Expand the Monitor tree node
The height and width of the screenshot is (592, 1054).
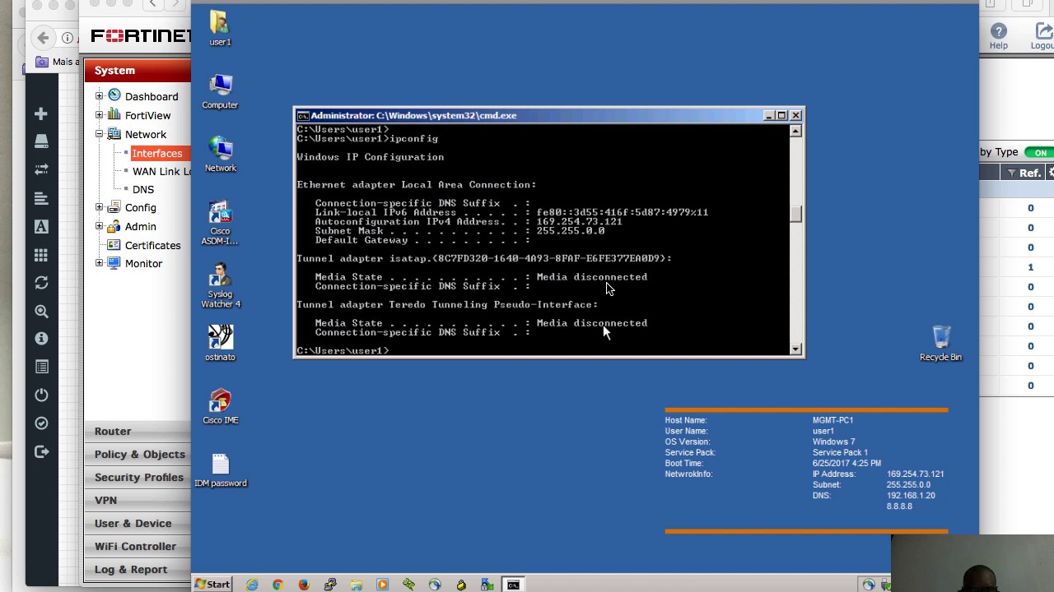pyautogui.click(x=100, y=263)
